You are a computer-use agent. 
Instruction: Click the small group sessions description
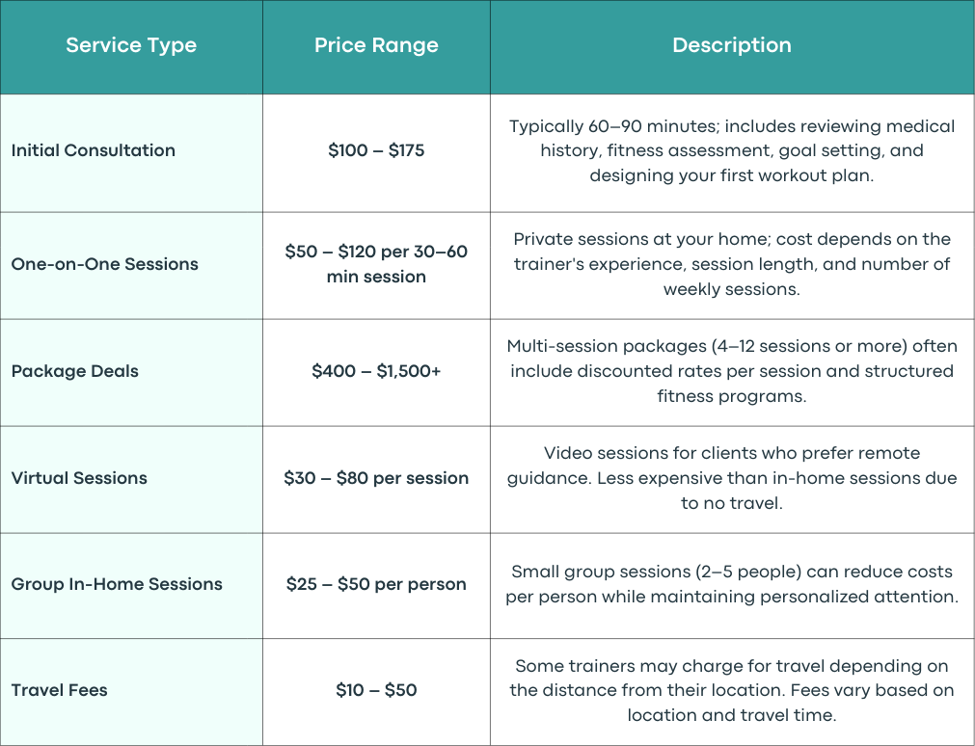click(732, 584)
